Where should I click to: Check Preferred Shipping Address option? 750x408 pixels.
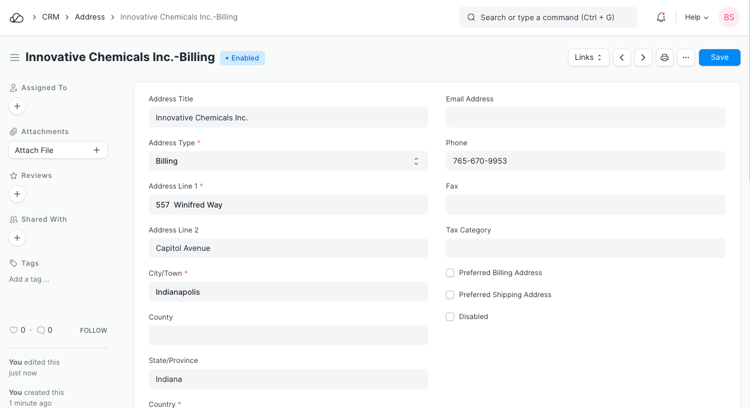pos(450,295)
